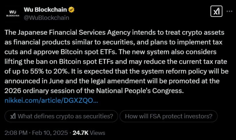
Task: Open the three-dot more options menu
Action: tap(229, 12)
